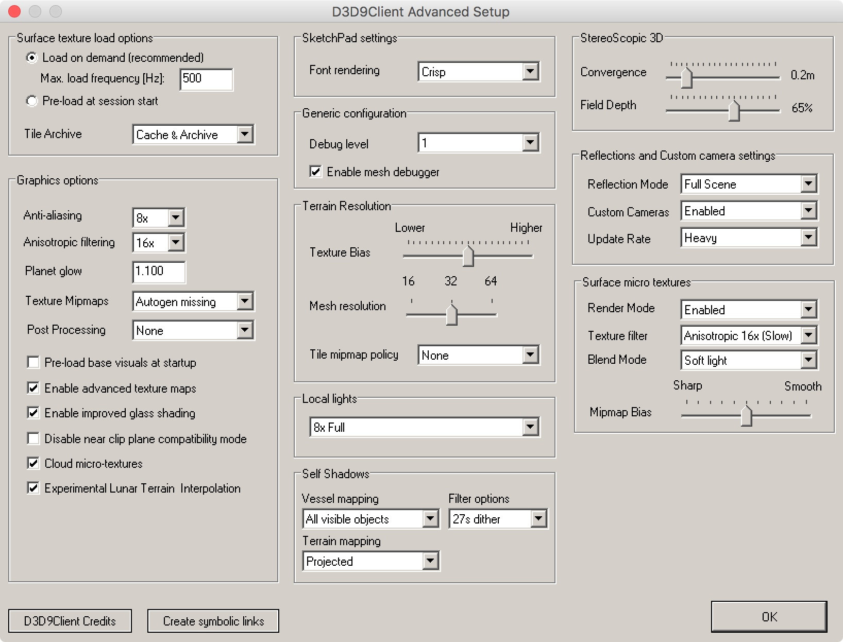
Task: Open the Render Mode dropdown
Action: coord(749,310)
